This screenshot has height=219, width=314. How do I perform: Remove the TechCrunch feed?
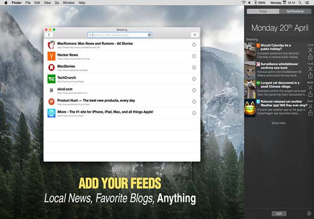pyautogui.click(x=194, y=79)
